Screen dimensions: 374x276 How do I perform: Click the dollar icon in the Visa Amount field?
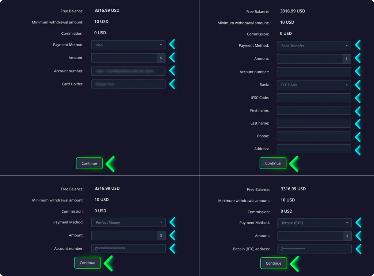click(161, 57)
